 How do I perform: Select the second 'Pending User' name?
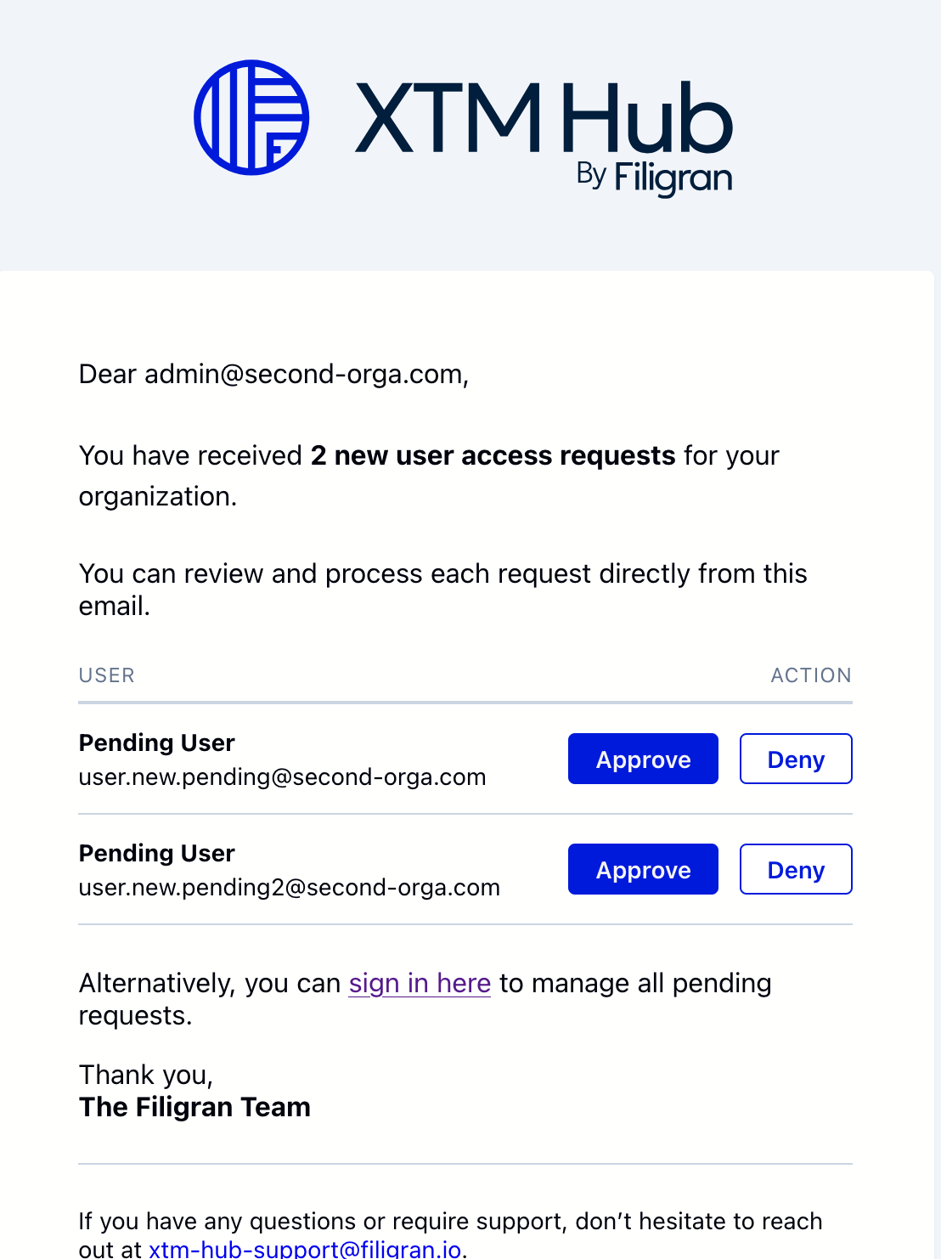[x=157, y=854]
